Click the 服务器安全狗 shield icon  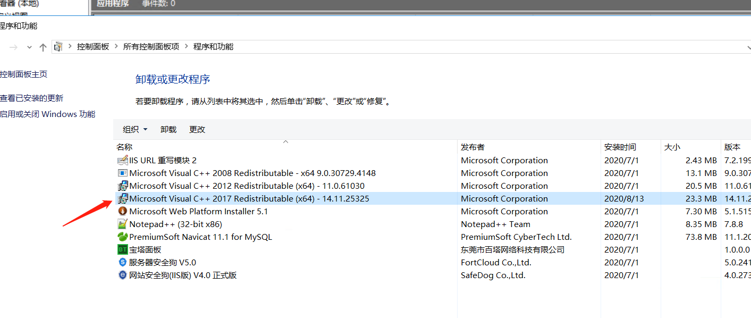point(122,262)
